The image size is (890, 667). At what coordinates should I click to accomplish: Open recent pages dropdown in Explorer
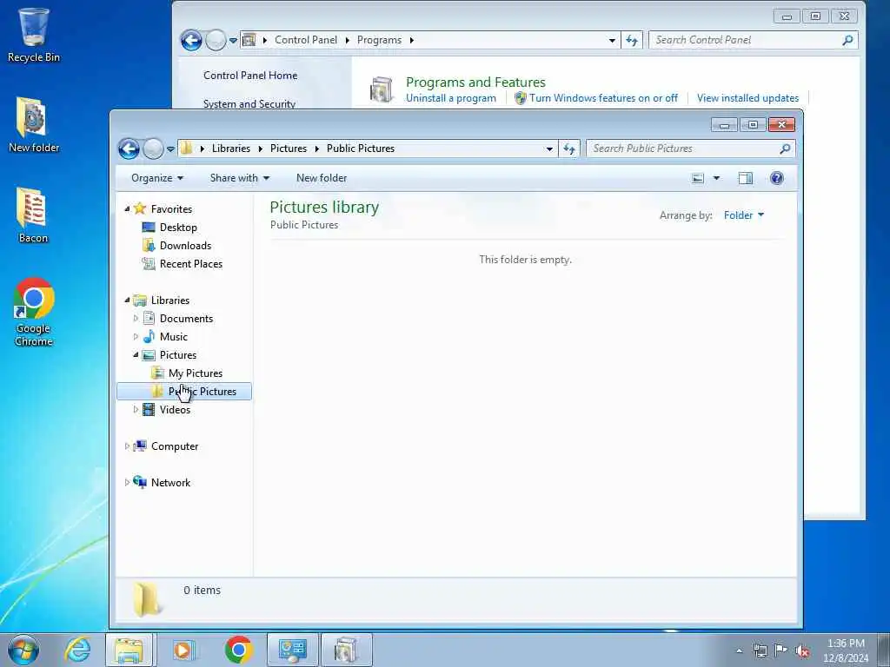[x=170, y=149]
